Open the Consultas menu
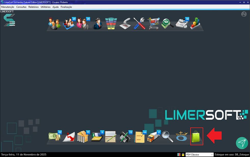250x157 pixels. click(x=21, y=7)
